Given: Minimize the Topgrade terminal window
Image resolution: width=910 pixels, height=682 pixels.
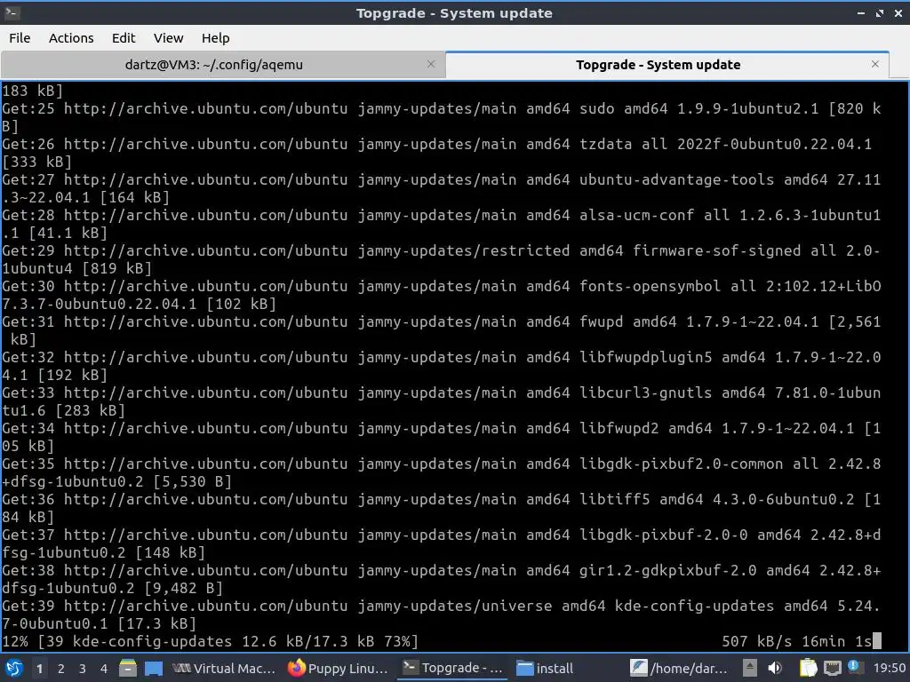Looking at the screenshot, I should [860, 12].
